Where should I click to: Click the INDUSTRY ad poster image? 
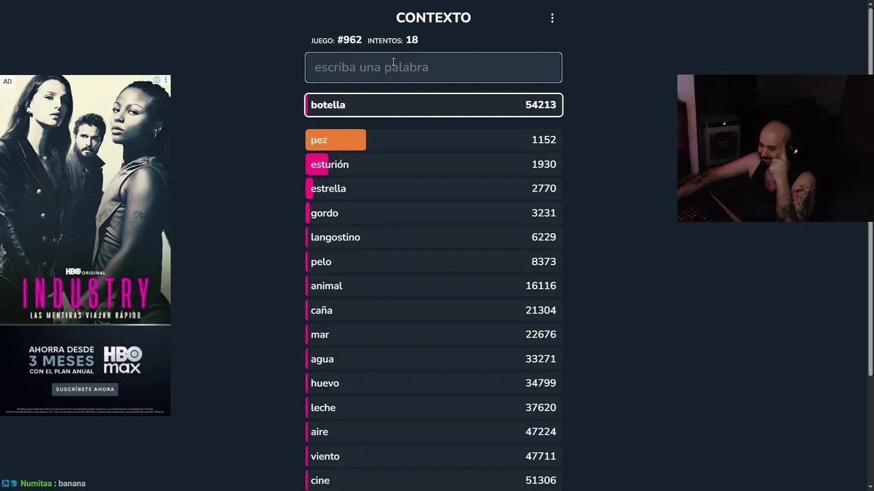[85, 198]
